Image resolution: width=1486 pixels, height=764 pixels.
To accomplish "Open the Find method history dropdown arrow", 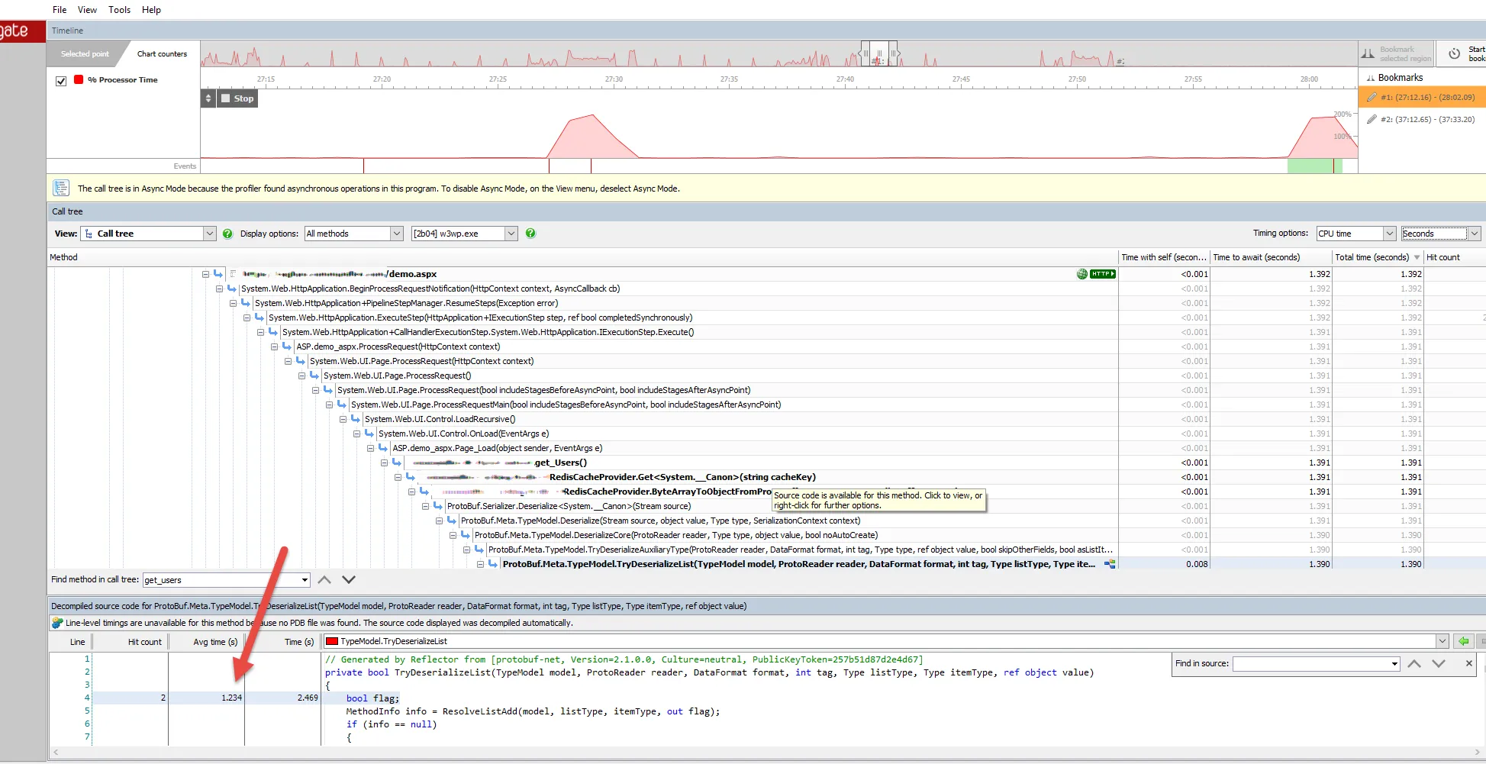I will click(x=305, y=580).
